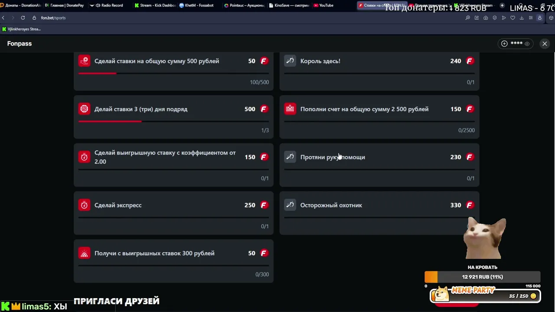Click the '0/300' progress counter
Image resolution: width=555 pixels, height=312 pixels.
tap(262, 275)
